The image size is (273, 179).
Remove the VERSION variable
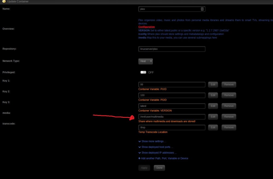pos(229,106)
